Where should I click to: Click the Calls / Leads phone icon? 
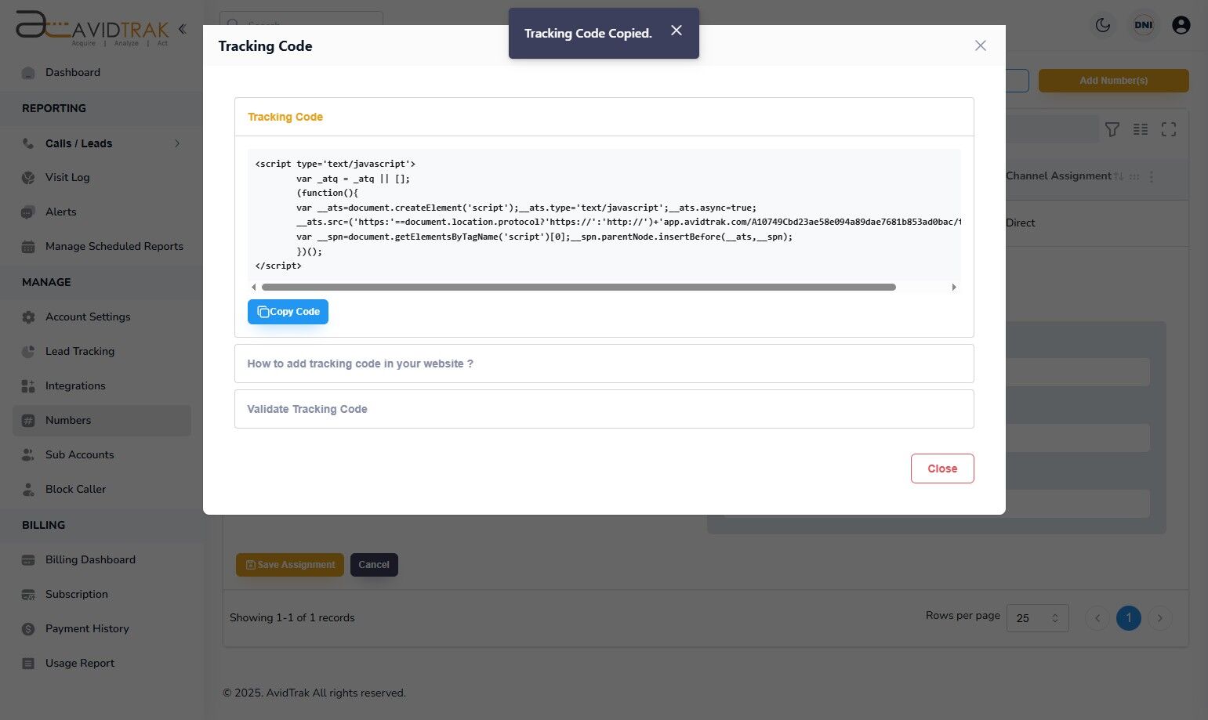pyautogui.click(x=28, y=143)
